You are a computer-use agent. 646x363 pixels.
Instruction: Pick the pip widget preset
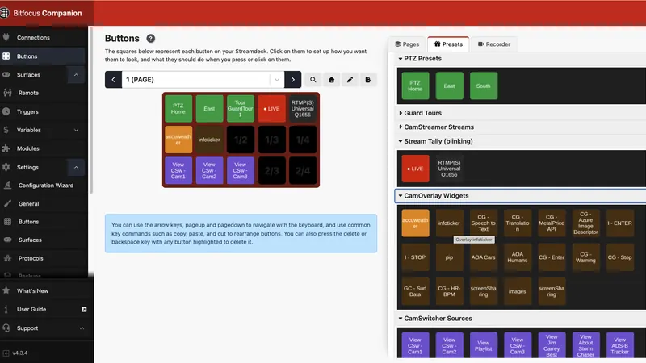click(x=449, y=257)
